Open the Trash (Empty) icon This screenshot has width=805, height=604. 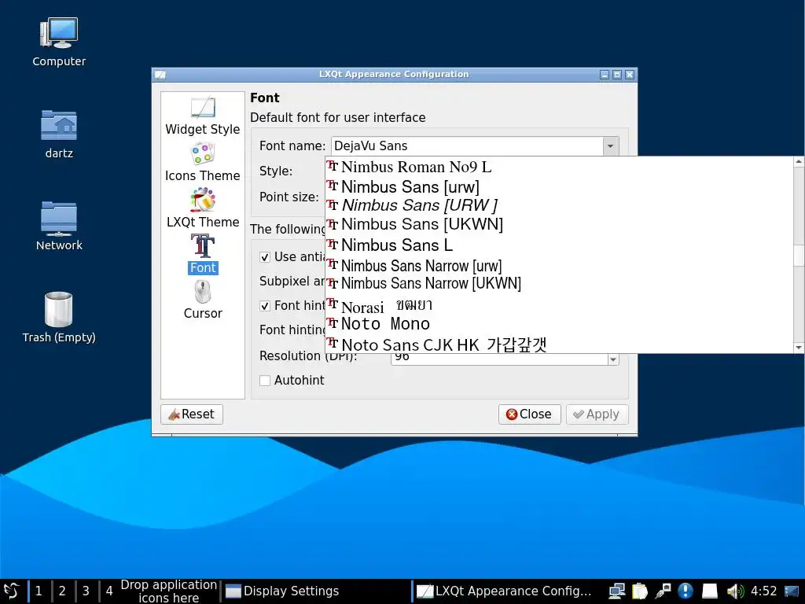59,318
